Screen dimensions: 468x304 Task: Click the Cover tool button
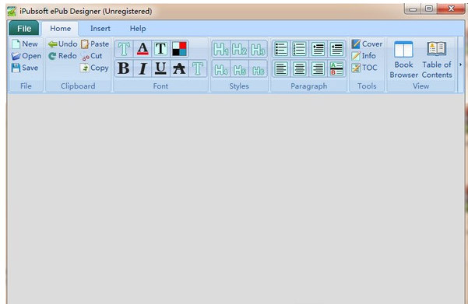point(367,44)
